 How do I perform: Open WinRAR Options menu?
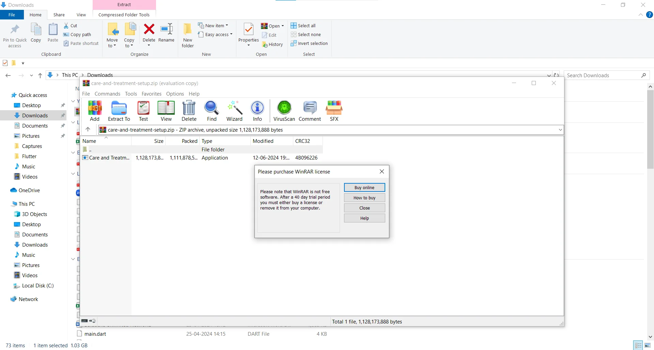coord(175,94)
